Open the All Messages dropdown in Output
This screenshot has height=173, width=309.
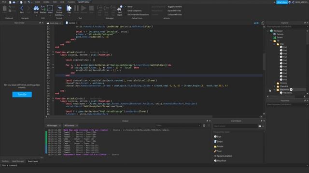tap(54, 125)
